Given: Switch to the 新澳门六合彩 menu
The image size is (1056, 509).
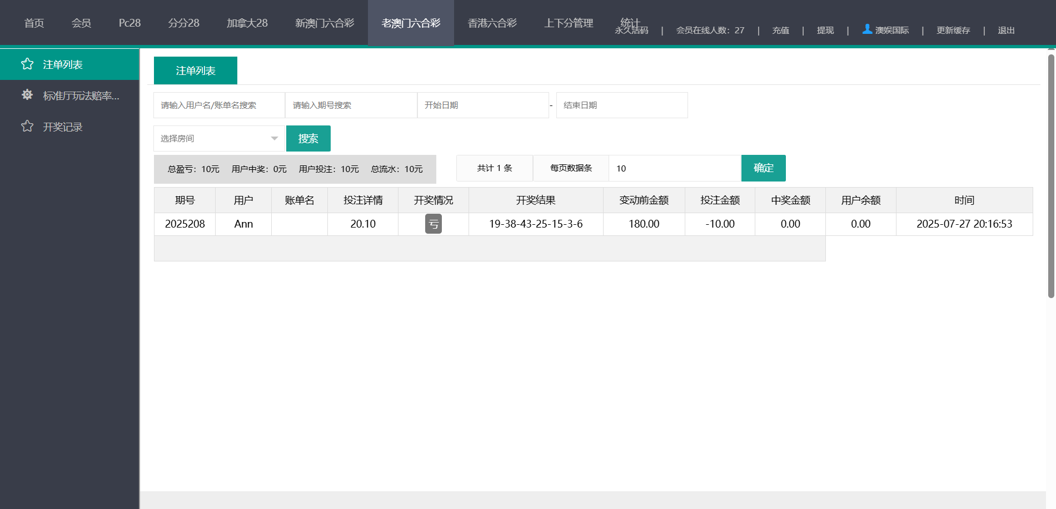Looking at the screenshot, I should point(325,23).
